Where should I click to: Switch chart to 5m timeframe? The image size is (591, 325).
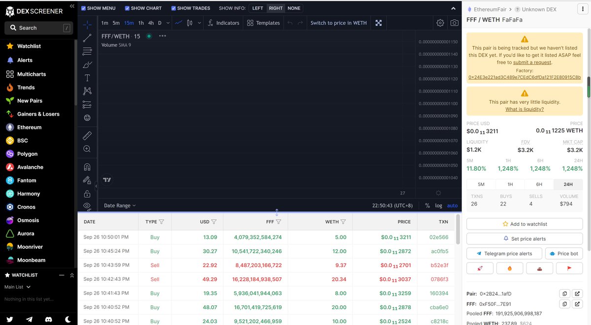click(x=116, y=23)
